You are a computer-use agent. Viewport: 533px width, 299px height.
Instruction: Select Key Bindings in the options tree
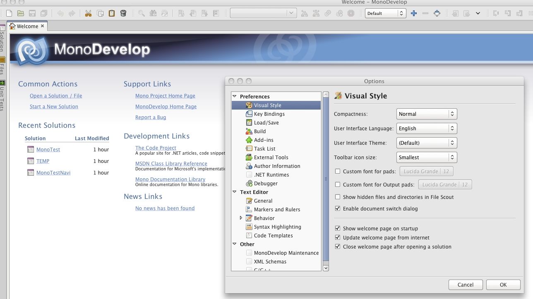[x=269, y=114]
